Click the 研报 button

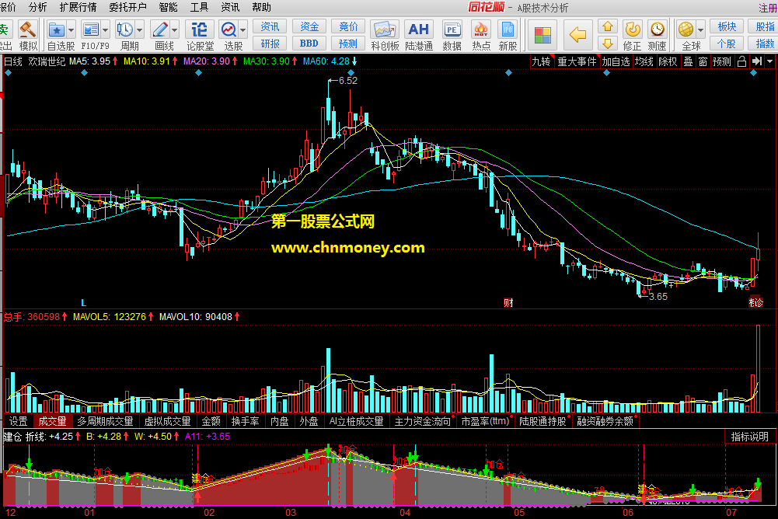(270, 44)
